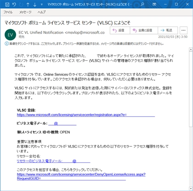Image resolution: width=193 pixels, height=191 pixels.
Task: Click the search magnifier icon
Action: tap(142, 4)
